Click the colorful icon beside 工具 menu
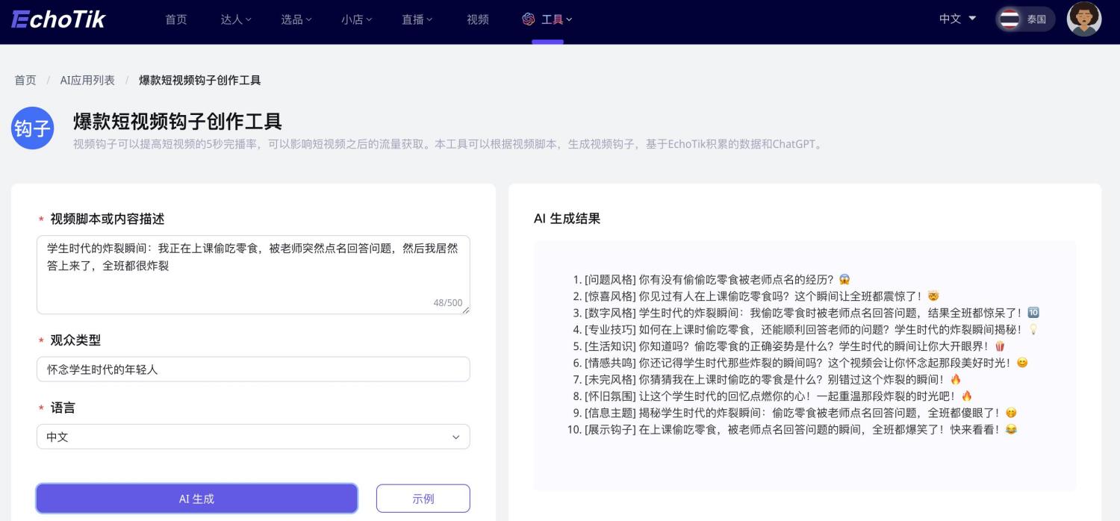 pos(529,19)
